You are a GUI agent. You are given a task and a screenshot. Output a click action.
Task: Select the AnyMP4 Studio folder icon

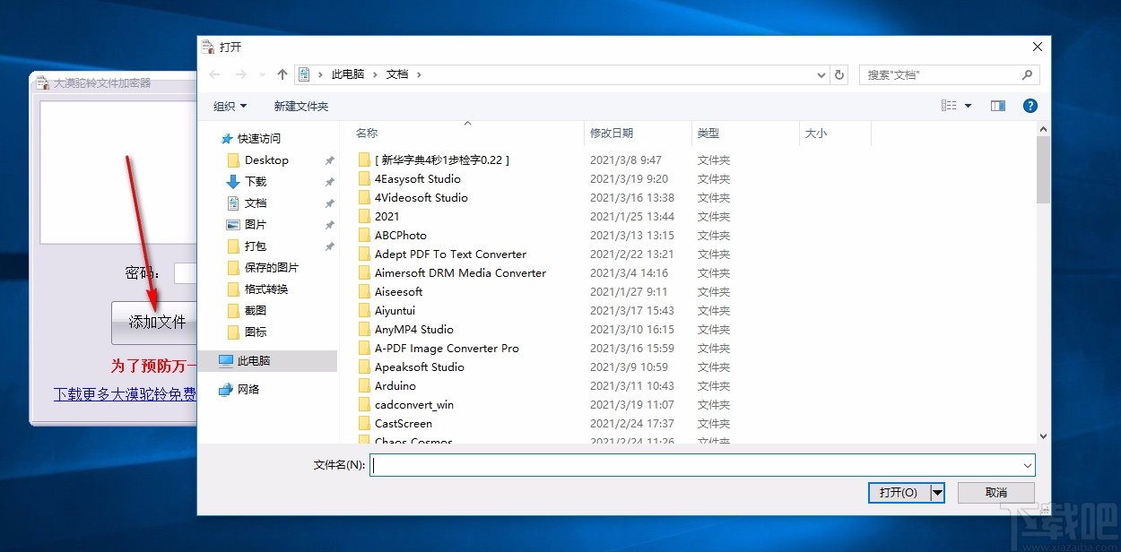tap(363, 329)
